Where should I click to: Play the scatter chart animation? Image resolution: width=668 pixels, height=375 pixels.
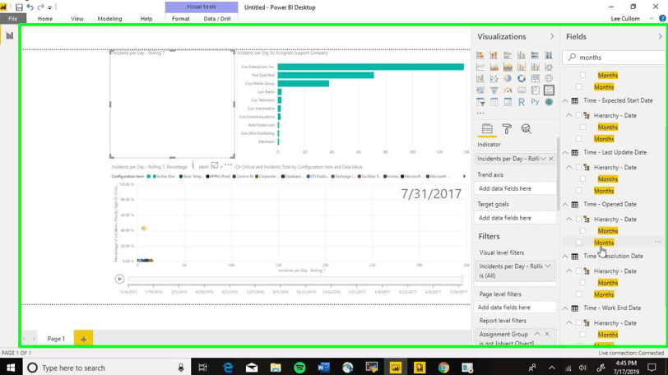tap(119, 279)
